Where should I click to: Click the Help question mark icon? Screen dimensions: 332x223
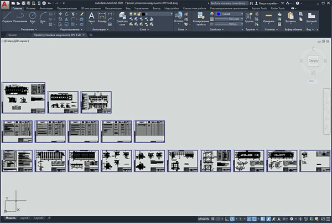298,3
